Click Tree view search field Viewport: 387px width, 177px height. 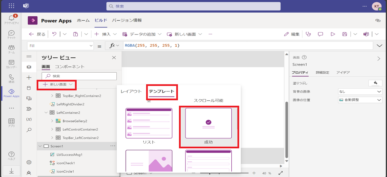[79, 76]
